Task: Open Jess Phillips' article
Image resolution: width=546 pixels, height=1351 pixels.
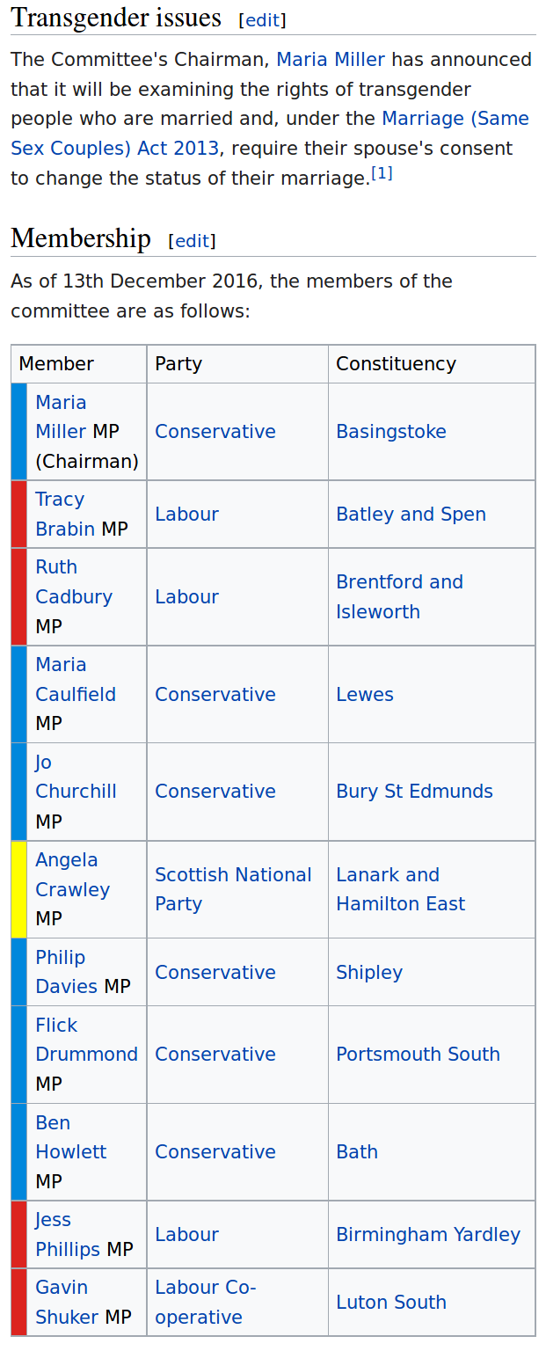Action: pos(67,1235)
